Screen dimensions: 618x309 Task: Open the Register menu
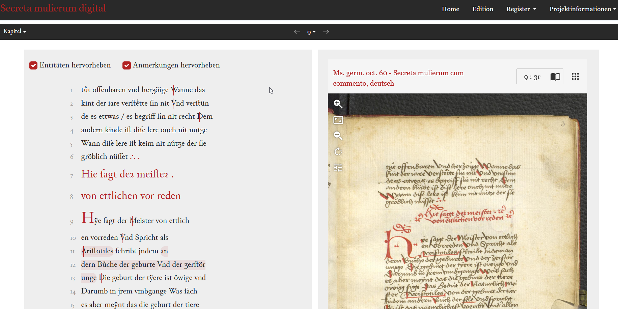click(521, 9)
